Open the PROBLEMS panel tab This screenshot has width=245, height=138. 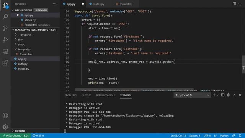[70, 95]
